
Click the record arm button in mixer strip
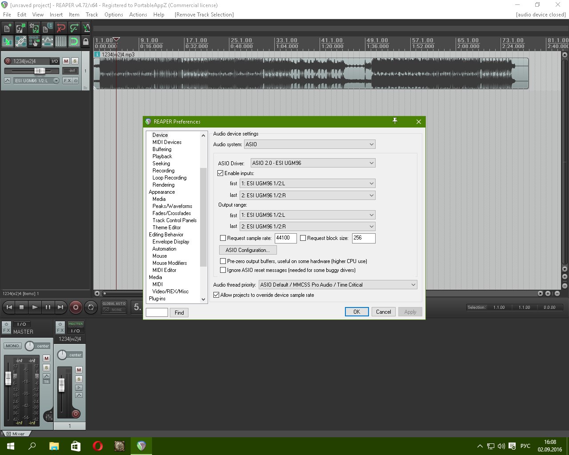click(x=76, y=414)
